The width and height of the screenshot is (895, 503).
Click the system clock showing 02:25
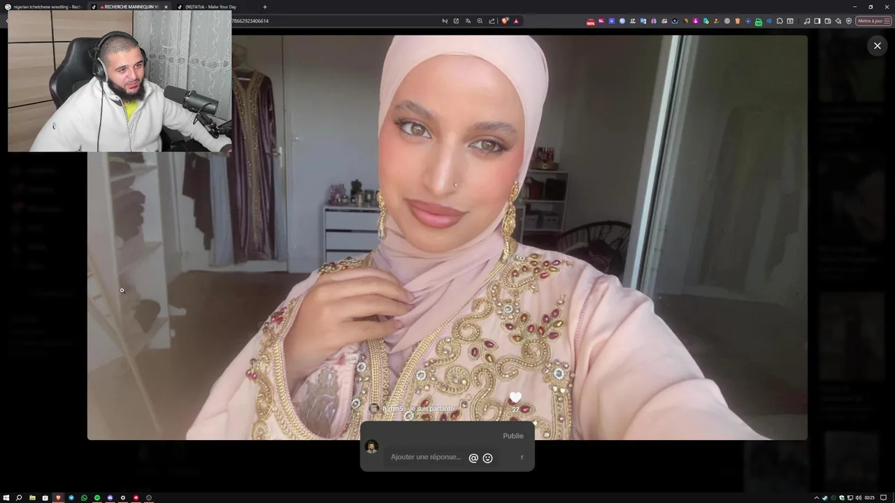pyautogui.click(x=870, y=497)
